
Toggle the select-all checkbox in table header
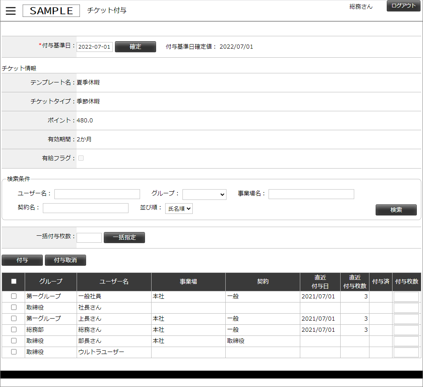(14, 281)
